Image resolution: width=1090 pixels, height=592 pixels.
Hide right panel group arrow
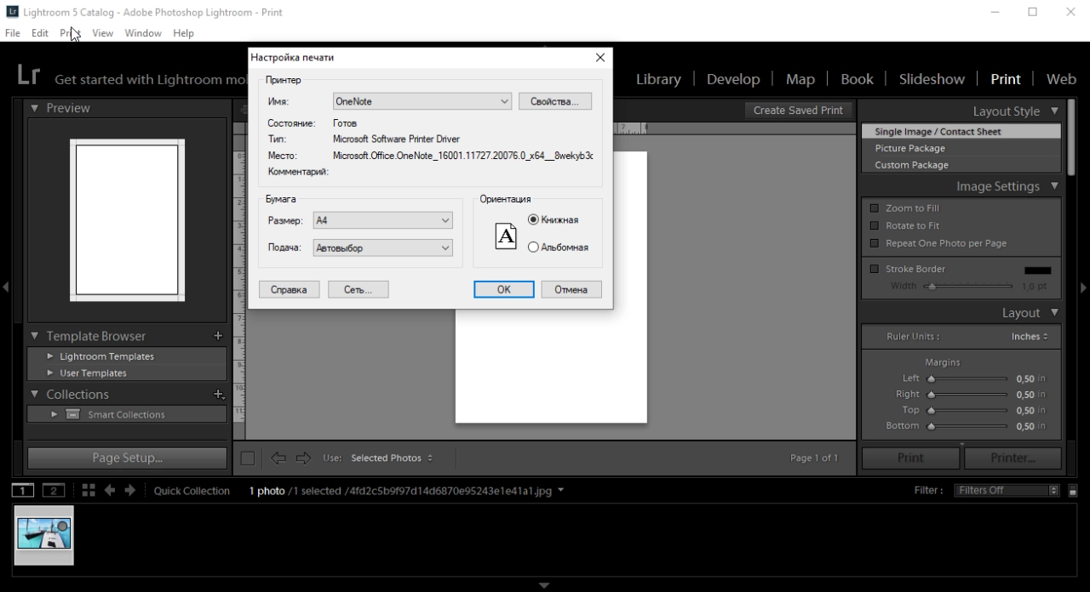coord(1084,287)
